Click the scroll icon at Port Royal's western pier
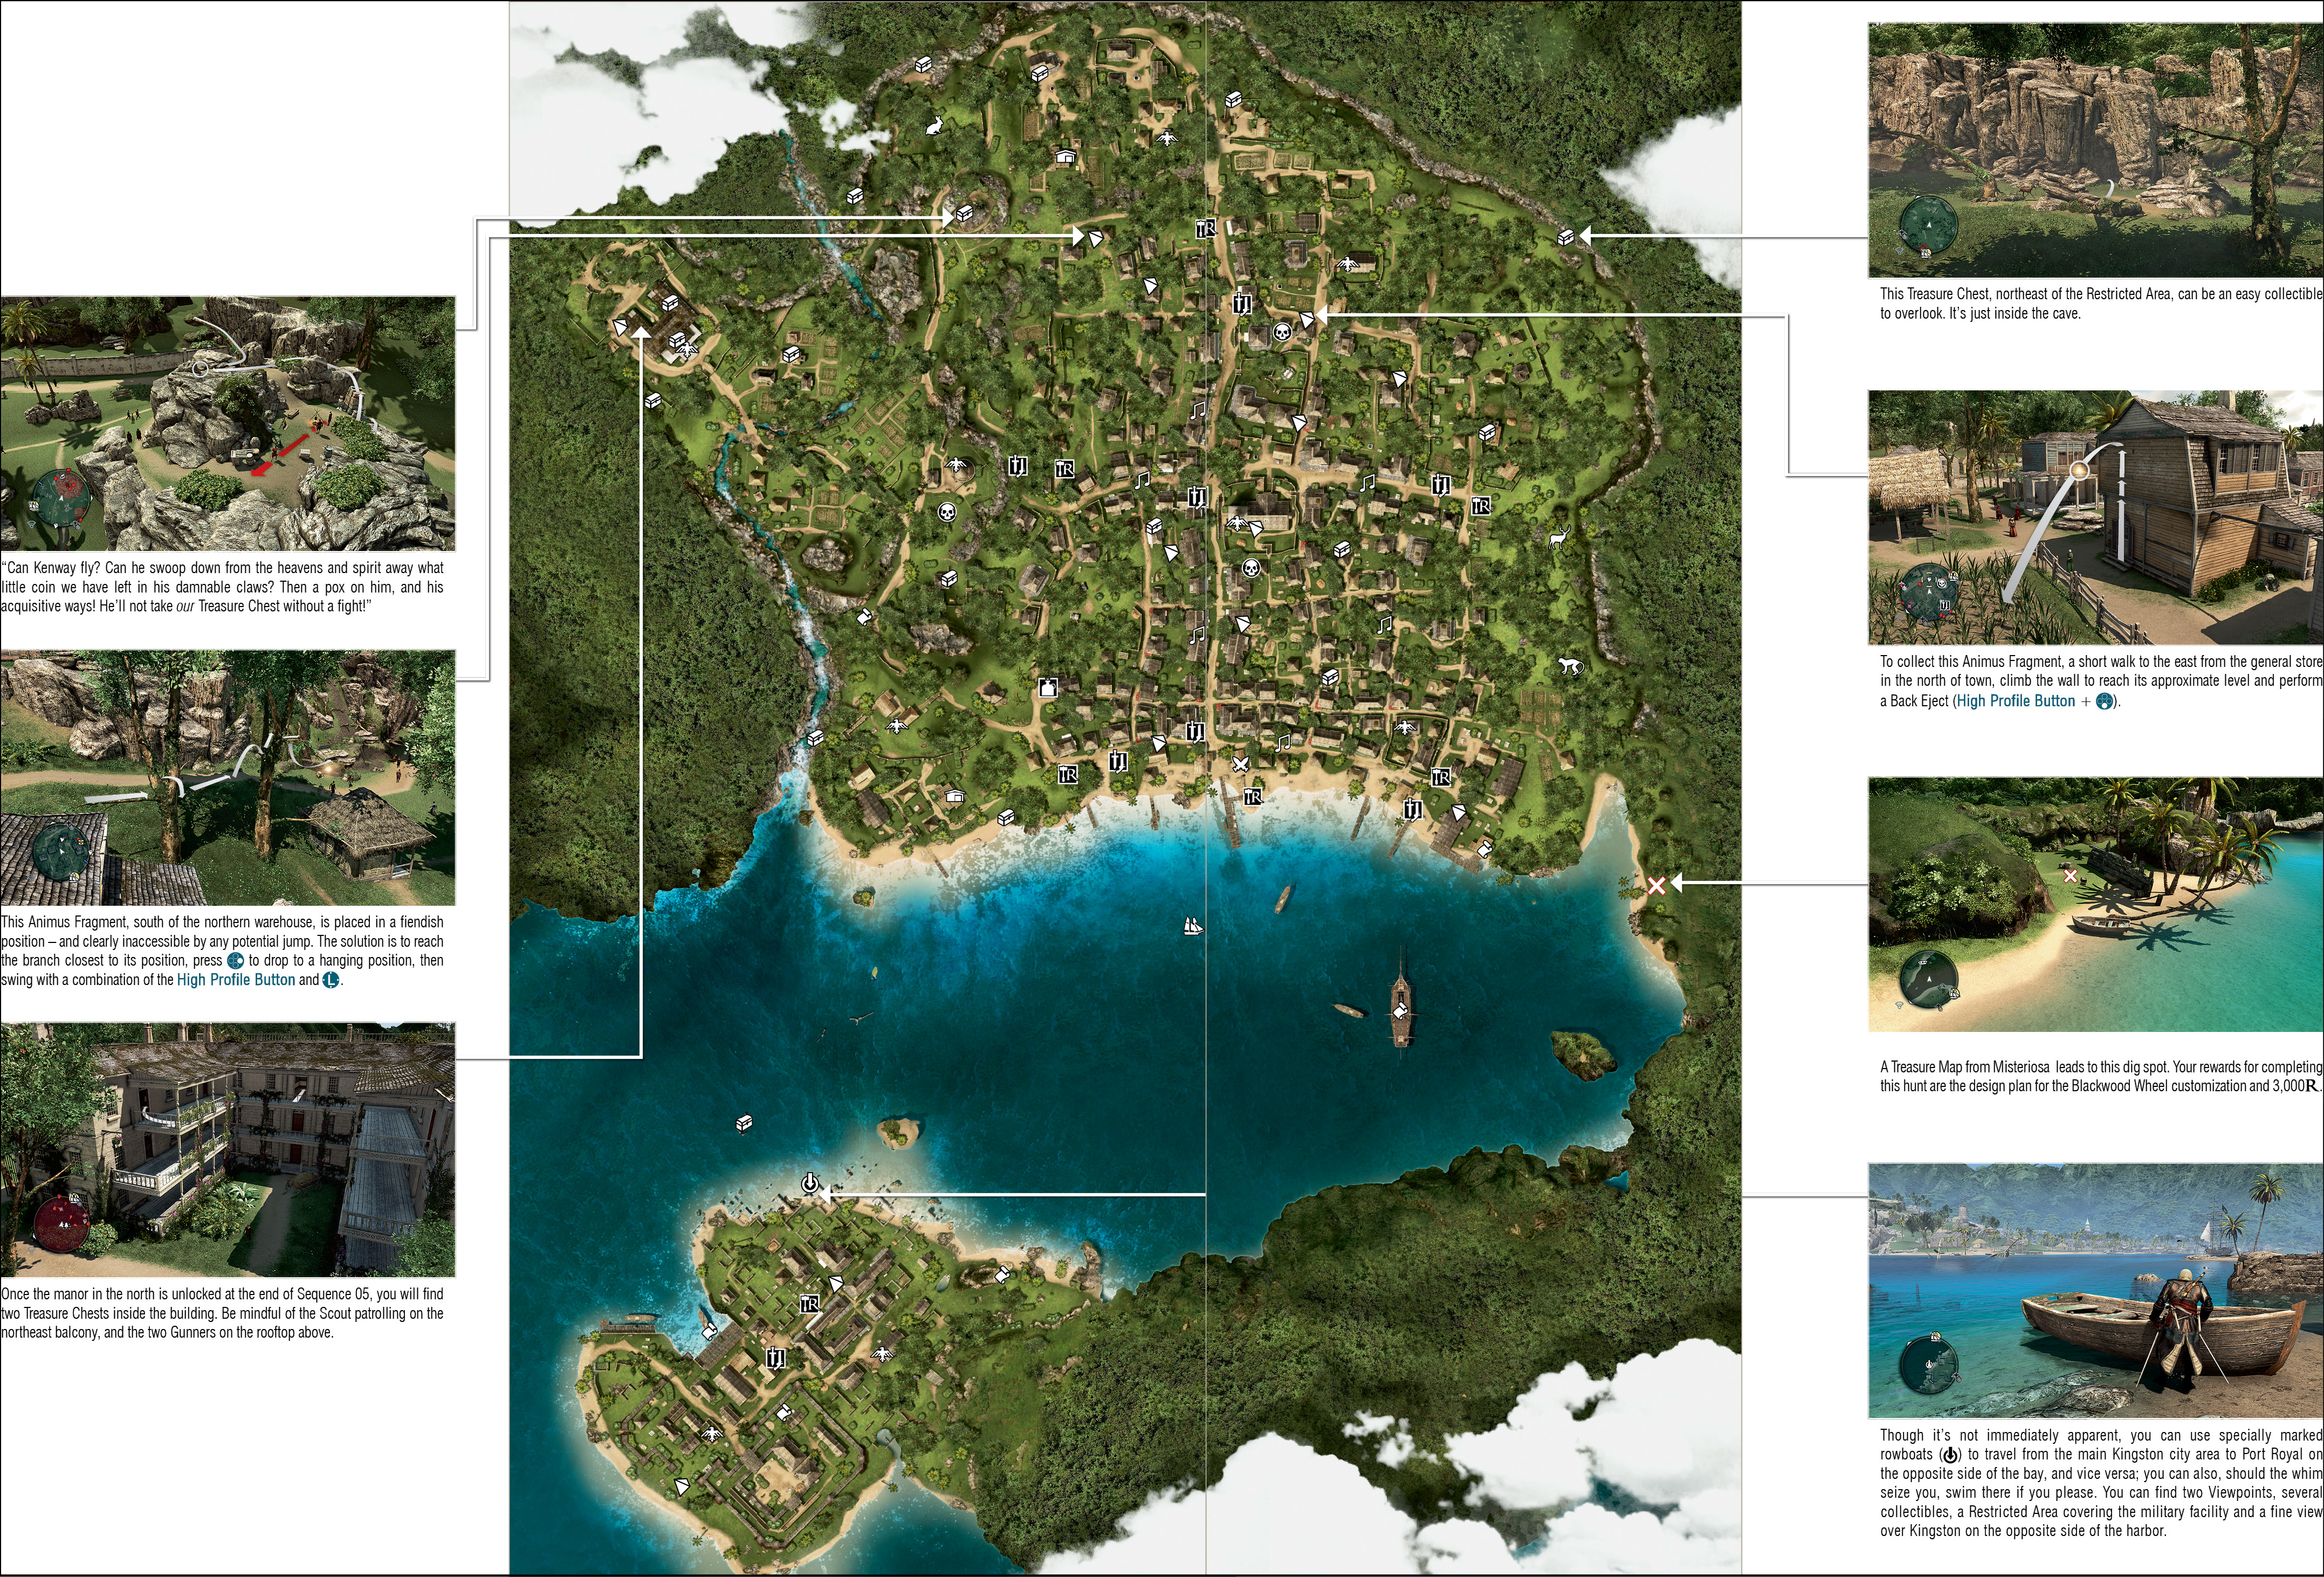Screen dimensions: 2324x1577 709,1331
